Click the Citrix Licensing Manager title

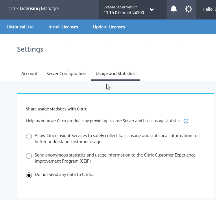coord(34,9)
